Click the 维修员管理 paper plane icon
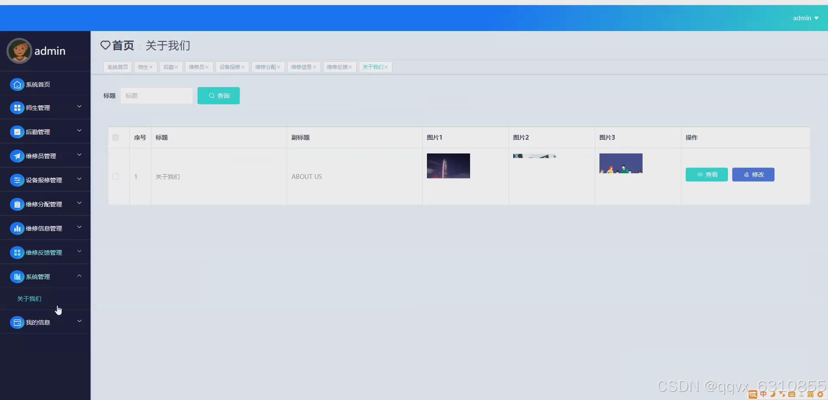This screenshot has width=828, height=400. click(17, 156)
